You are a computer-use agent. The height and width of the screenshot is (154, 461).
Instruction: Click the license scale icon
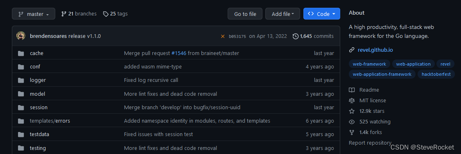click(352, 100)
